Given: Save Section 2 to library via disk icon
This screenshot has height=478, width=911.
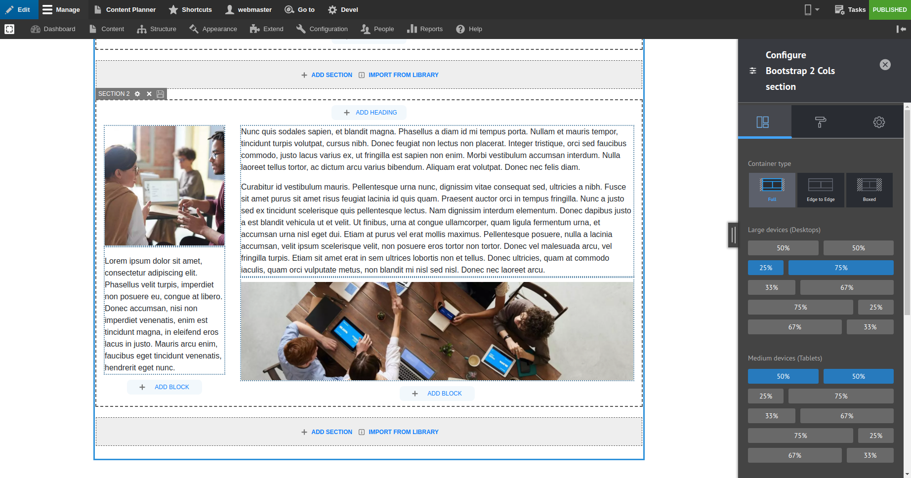Looking at the screenshot, I should click(160, 94).
